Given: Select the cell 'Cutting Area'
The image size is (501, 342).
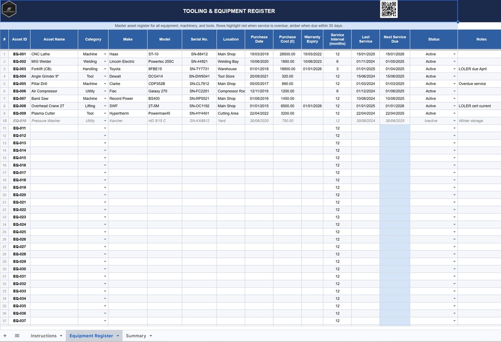Looking at the screenshot, I should (x=231, y=113).
